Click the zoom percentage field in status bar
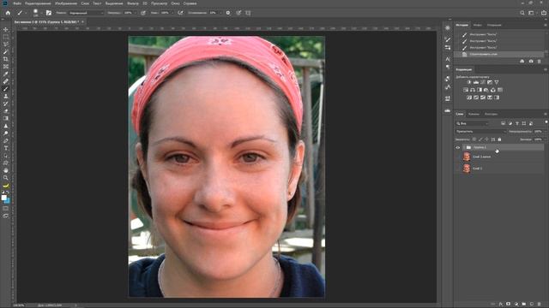 pos(19,305)
